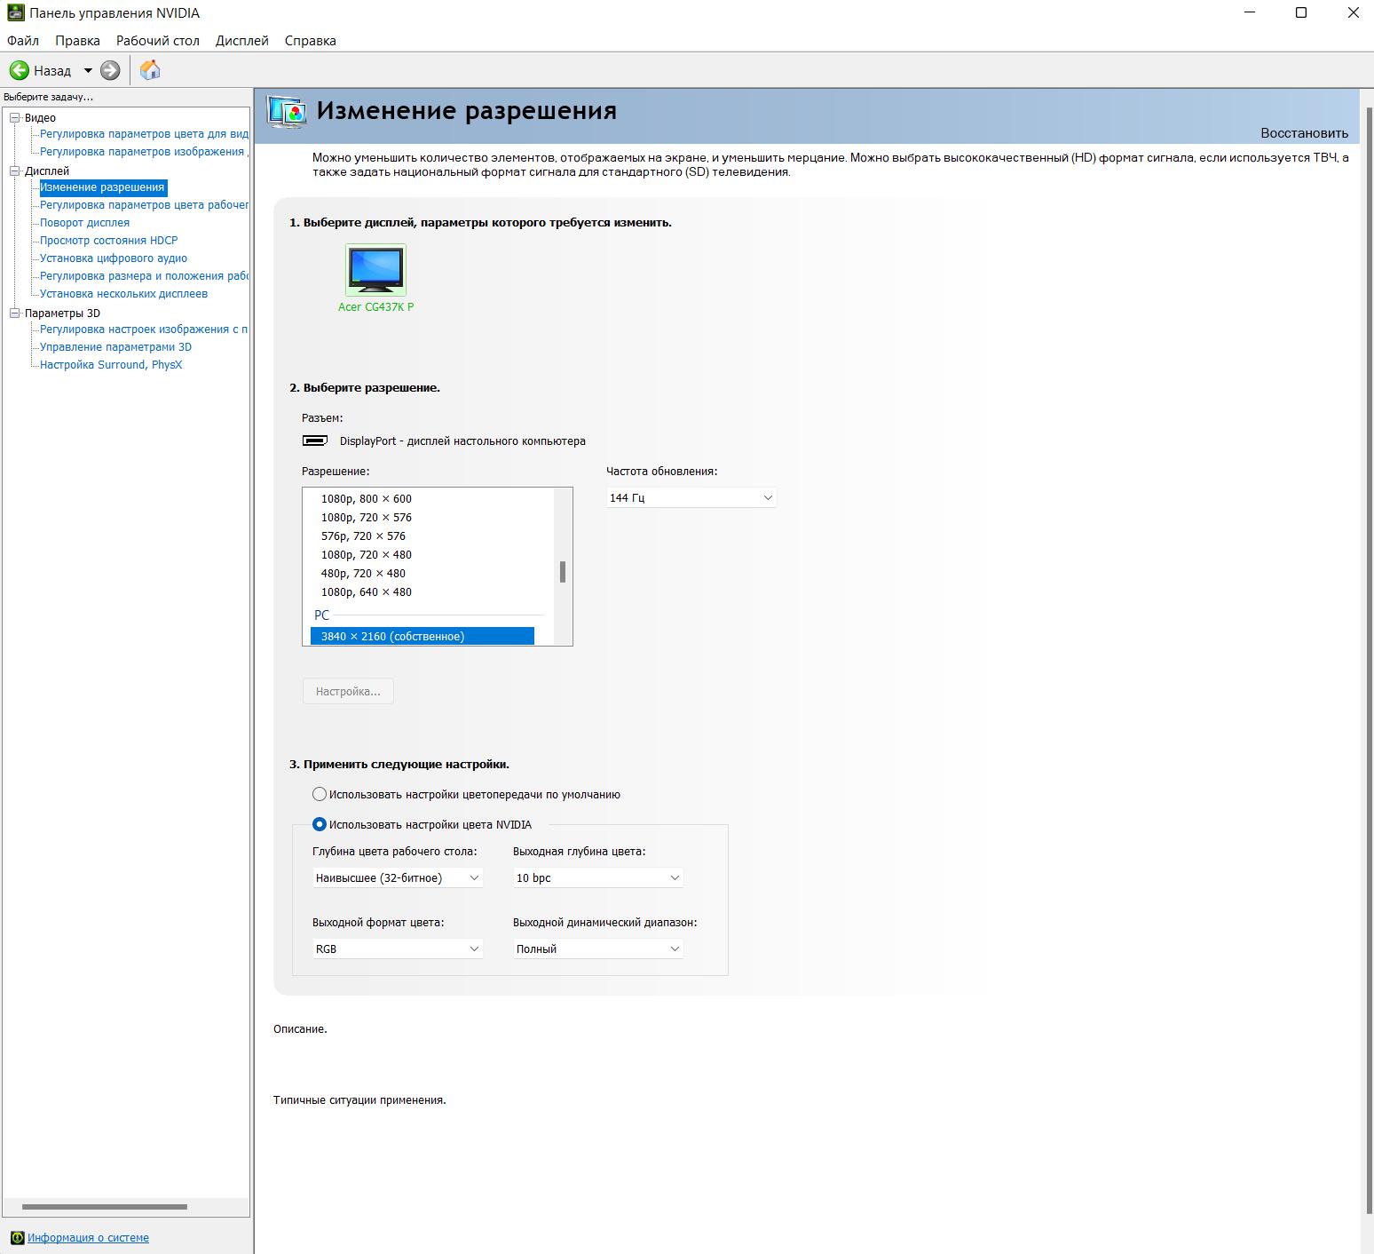Image resolution: width=1374 pixels, height=1254 pixels.
Task: Open the refresh rate 144 Гц dropdown
Action: (691, 498)
